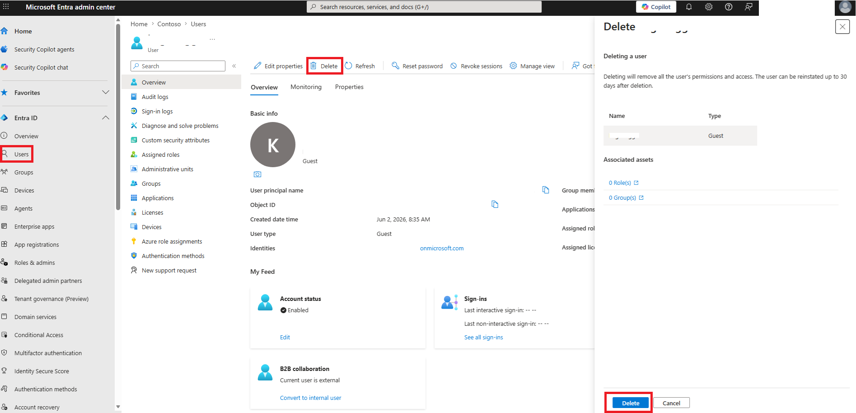Click the user menu search field

click(178, 66)
